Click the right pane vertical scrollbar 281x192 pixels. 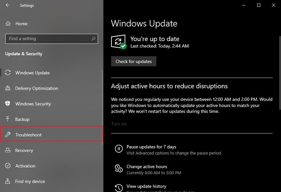280,73
